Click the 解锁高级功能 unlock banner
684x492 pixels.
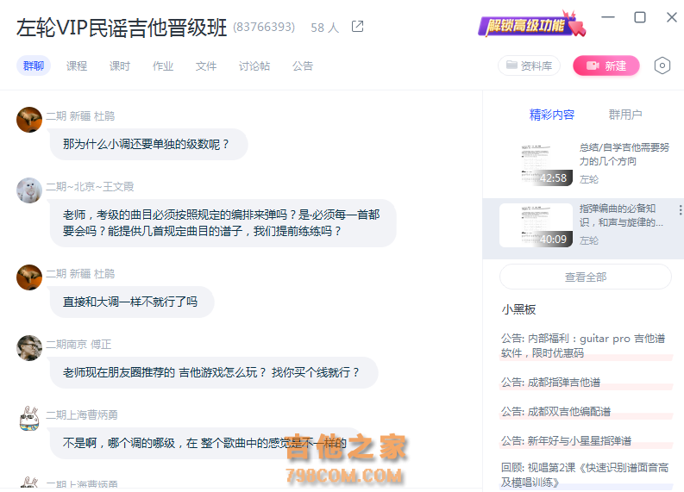(531, 24)
